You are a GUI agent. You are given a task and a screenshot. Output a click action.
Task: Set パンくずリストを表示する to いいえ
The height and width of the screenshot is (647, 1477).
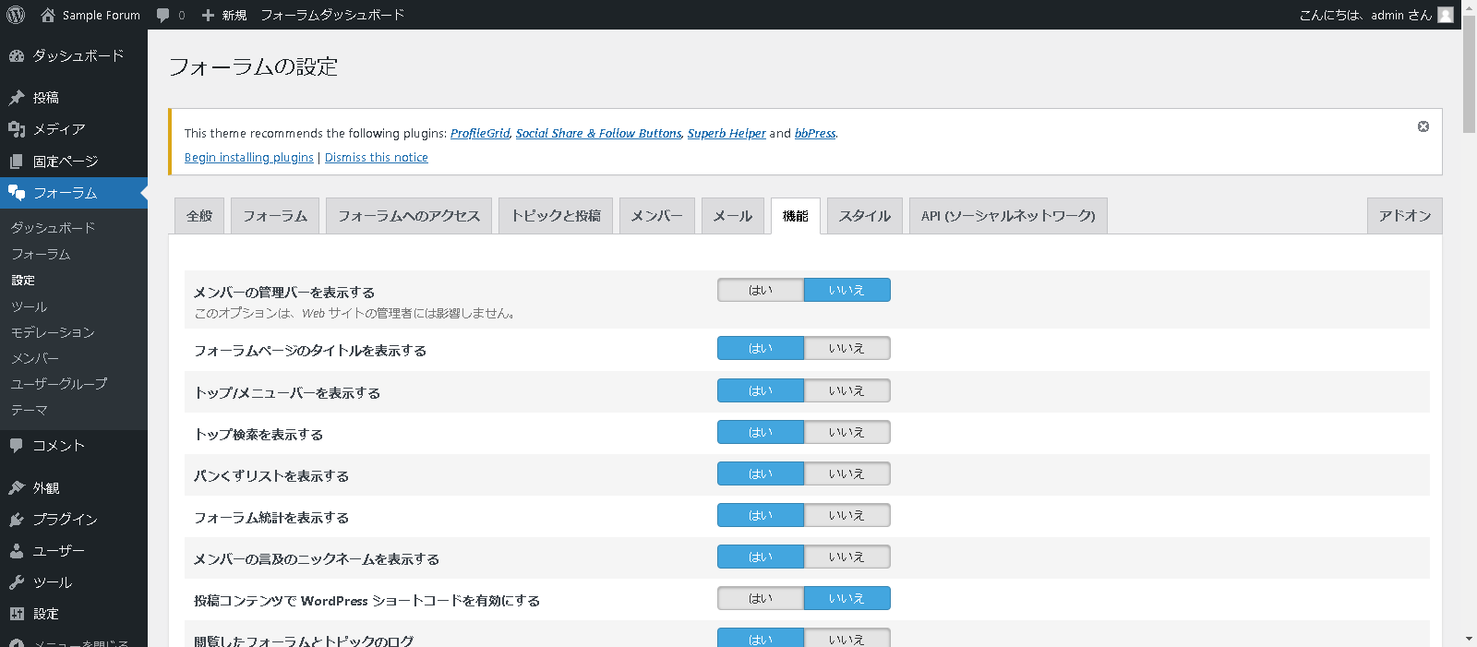[847, 473]
